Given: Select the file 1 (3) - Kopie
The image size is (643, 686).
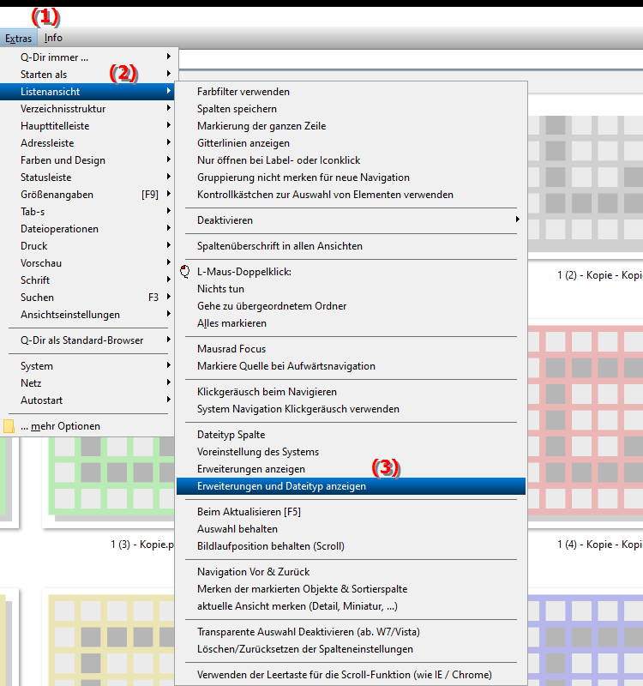Looking at the screenshot, I should click(x=142, y=545).
